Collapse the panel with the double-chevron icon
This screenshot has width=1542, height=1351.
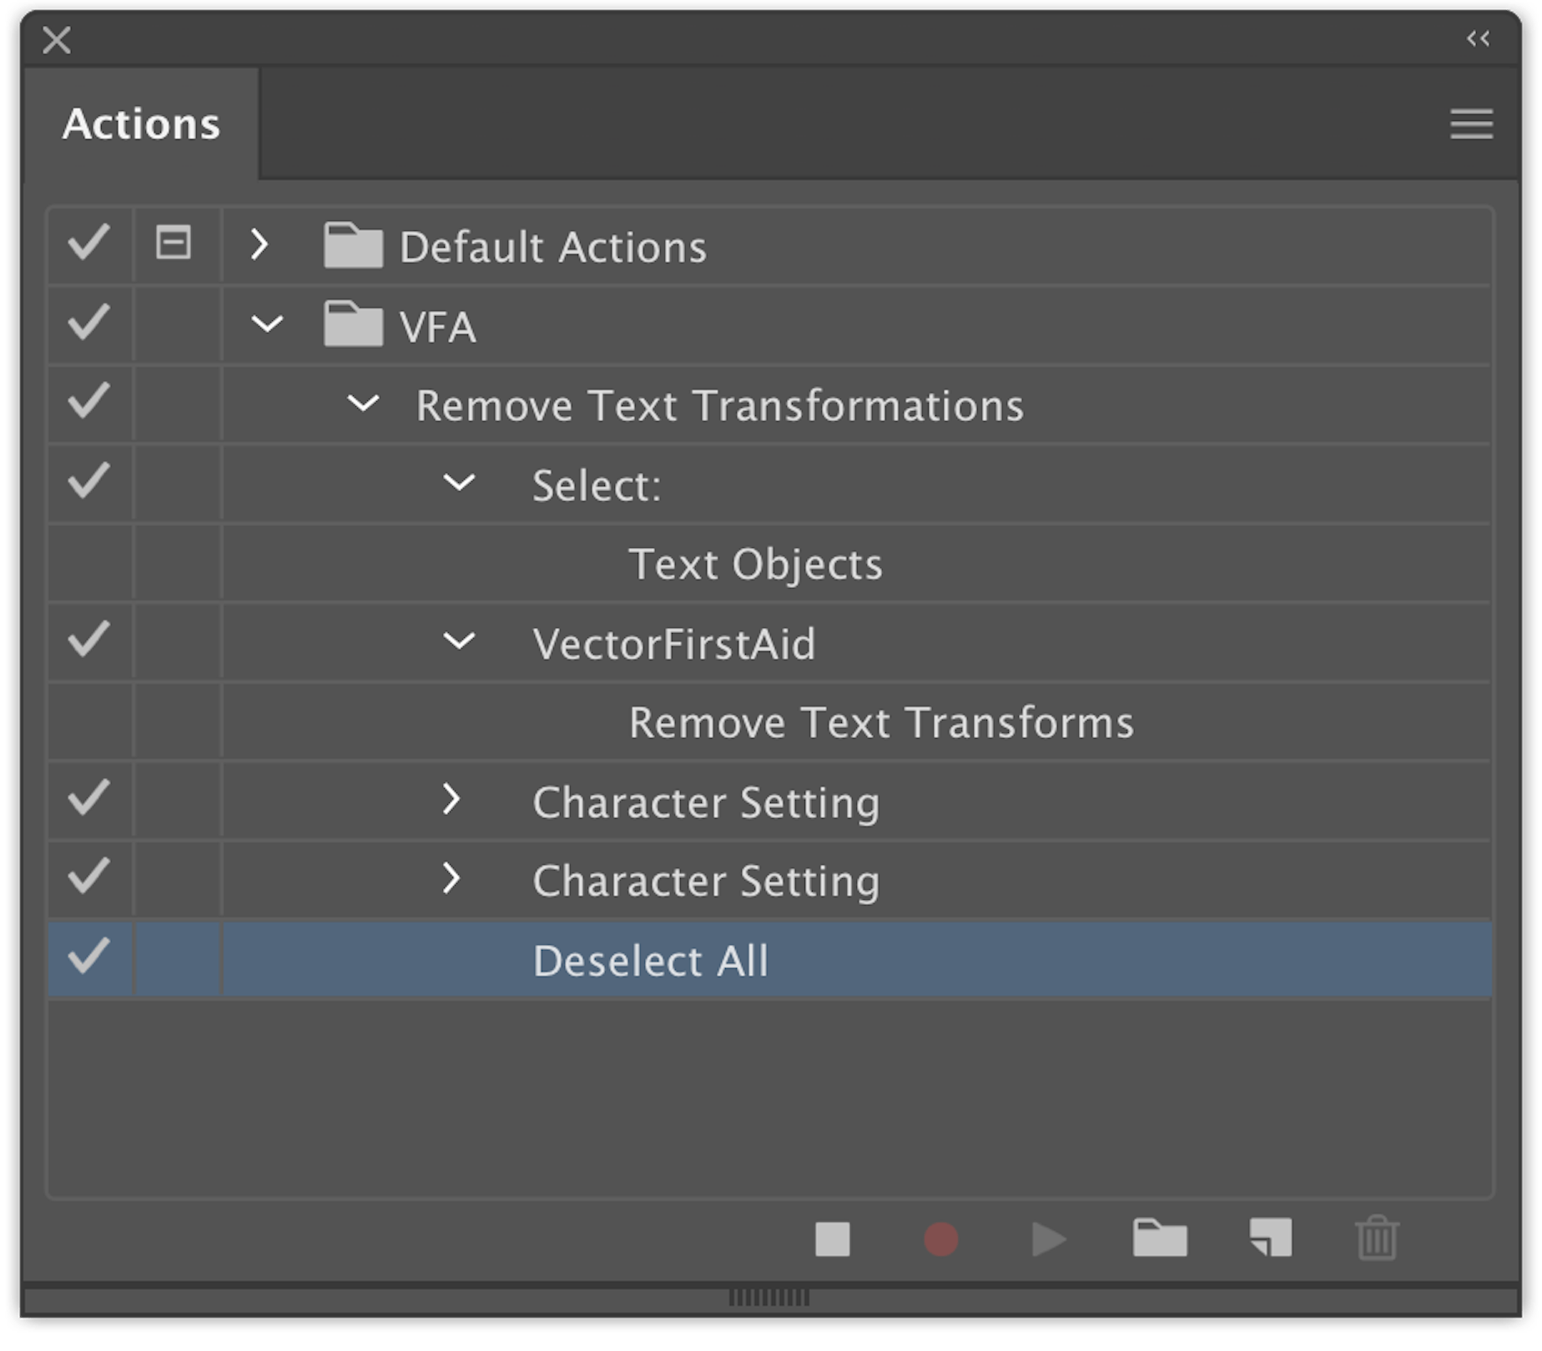tap(1479, 38)
